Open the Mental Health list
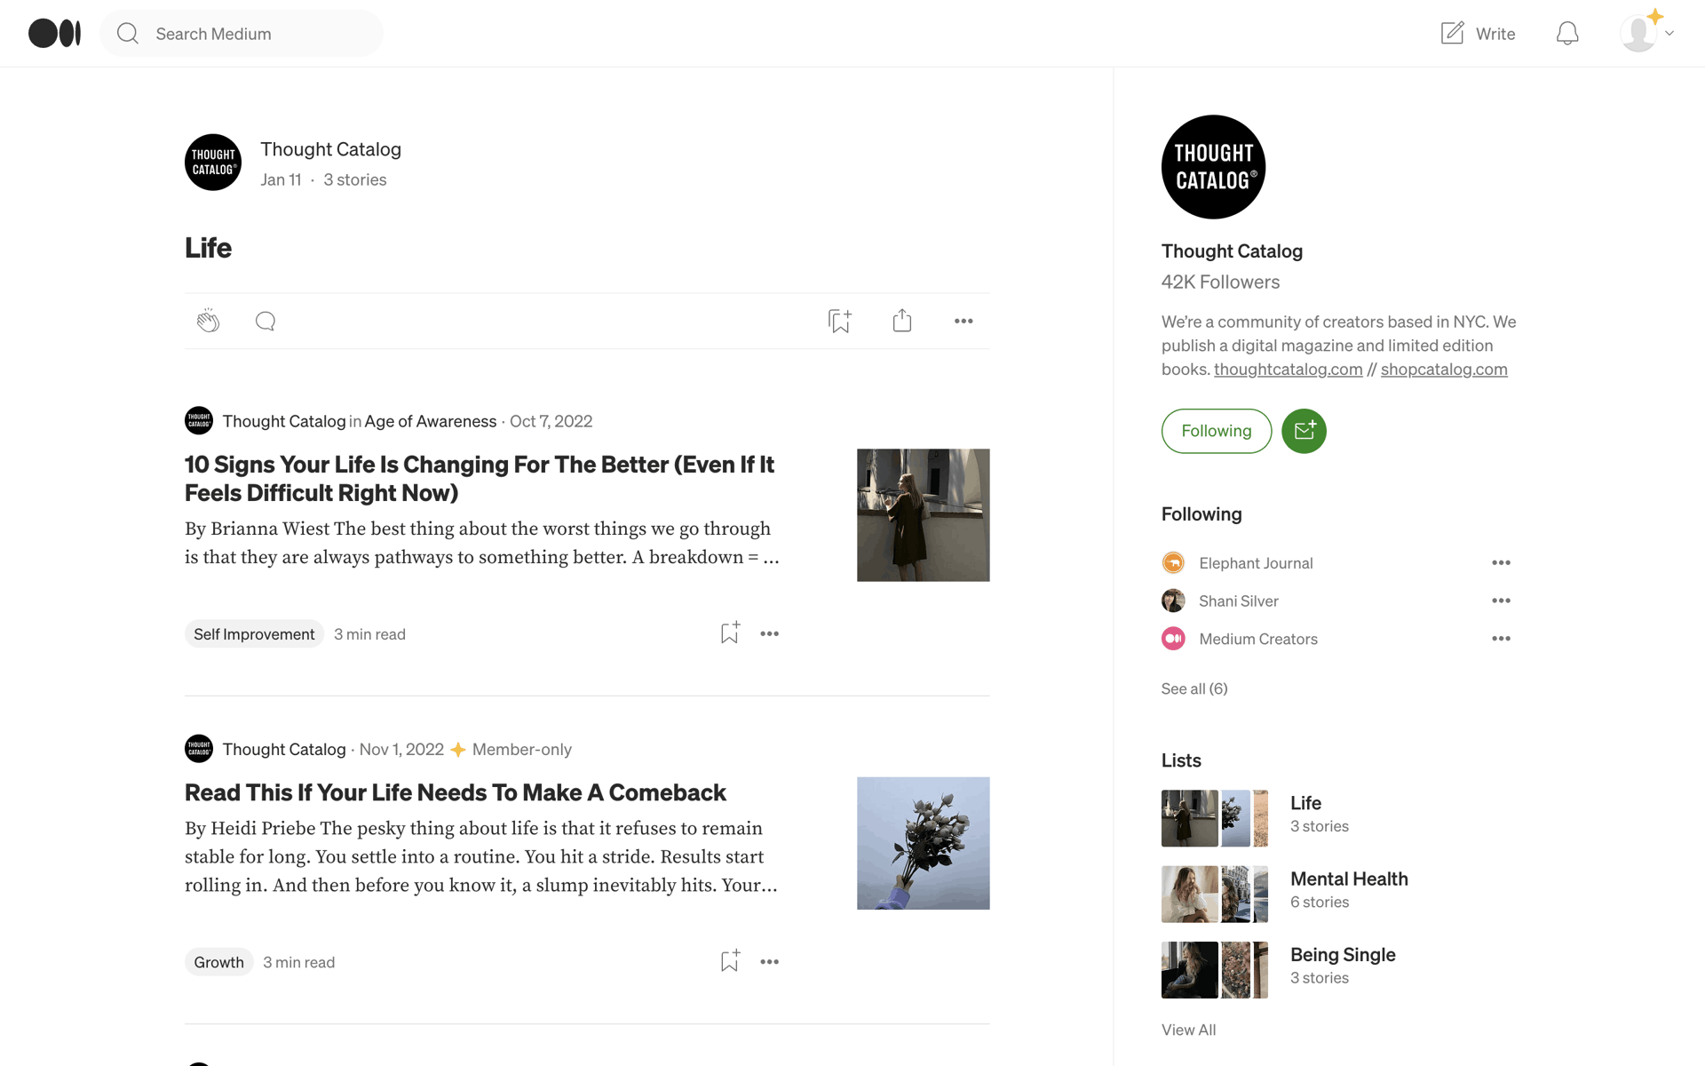1705x1066 pixels. tap(1349, 879)
